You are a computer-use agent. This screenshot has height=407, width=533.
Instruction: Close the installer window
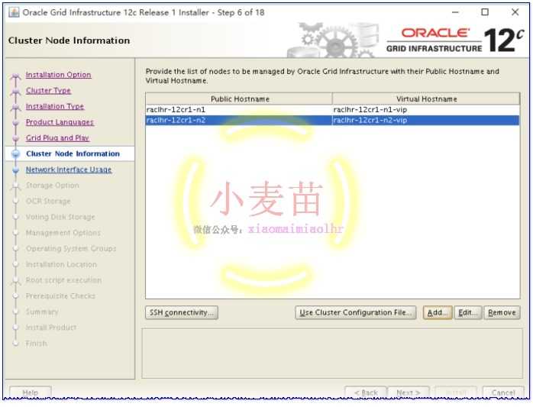pyautogui.click(x=515, y=12)
